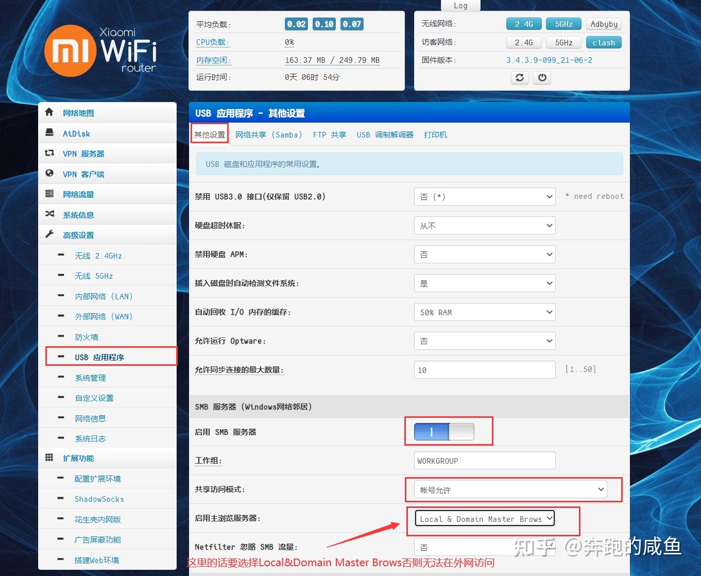Click the globe icon beside VPN 客户端
Viewport: 701px width, 576px height.
coord(49,173)
